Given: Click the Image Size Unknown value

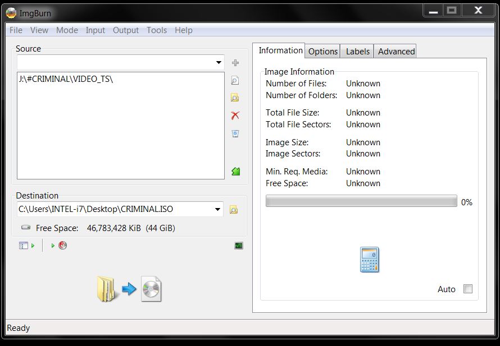Looking at the screenshot, I should pyautogui.click(x=363, y=142).
